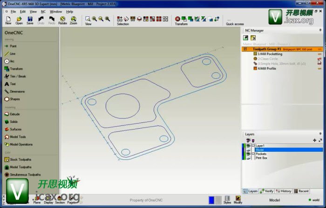Pin the Layers panel
Image resolution: width=326 pixels, height=208 pixels.
320,134
